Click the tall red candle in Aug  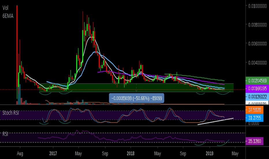[x=17, y=47]
